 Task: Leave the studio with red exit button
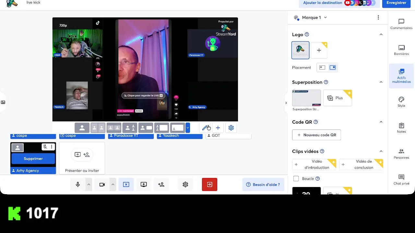(209, 184)
